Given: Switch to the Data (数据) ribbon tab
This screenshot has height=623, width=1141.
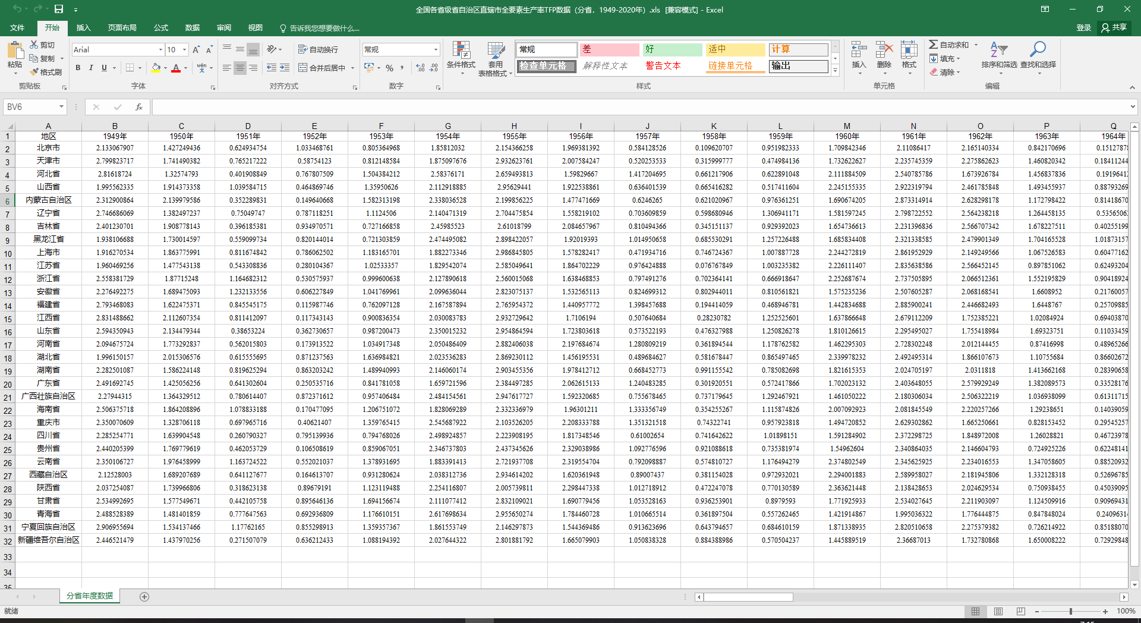Looking at the screenshot, I should coord(192,28).
